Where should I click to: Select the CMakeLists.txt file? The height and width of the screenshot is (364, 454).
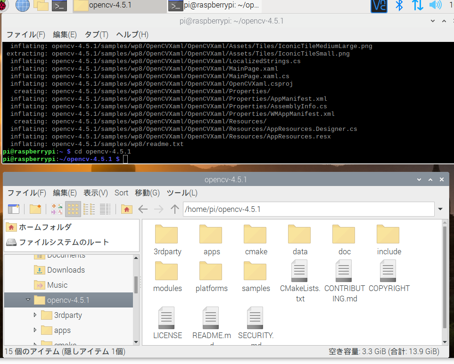300,281
